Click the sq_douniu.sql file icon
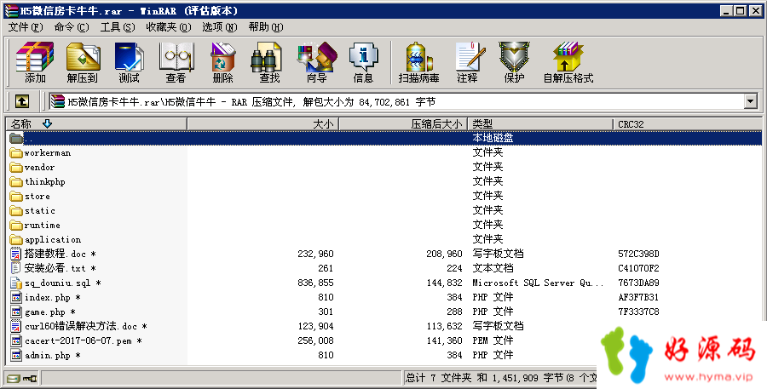Screen dimensions: 767x389 17,283
